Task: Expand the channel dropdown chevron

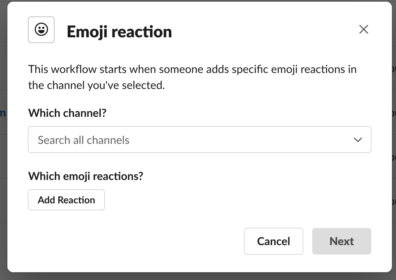Action: pos(358,140)
